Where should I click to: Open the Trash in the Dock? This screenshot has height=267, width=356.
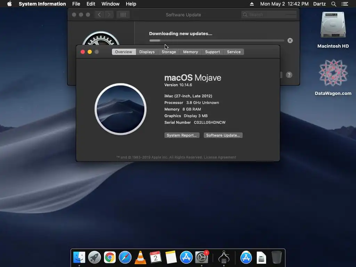tap(277, 257)
